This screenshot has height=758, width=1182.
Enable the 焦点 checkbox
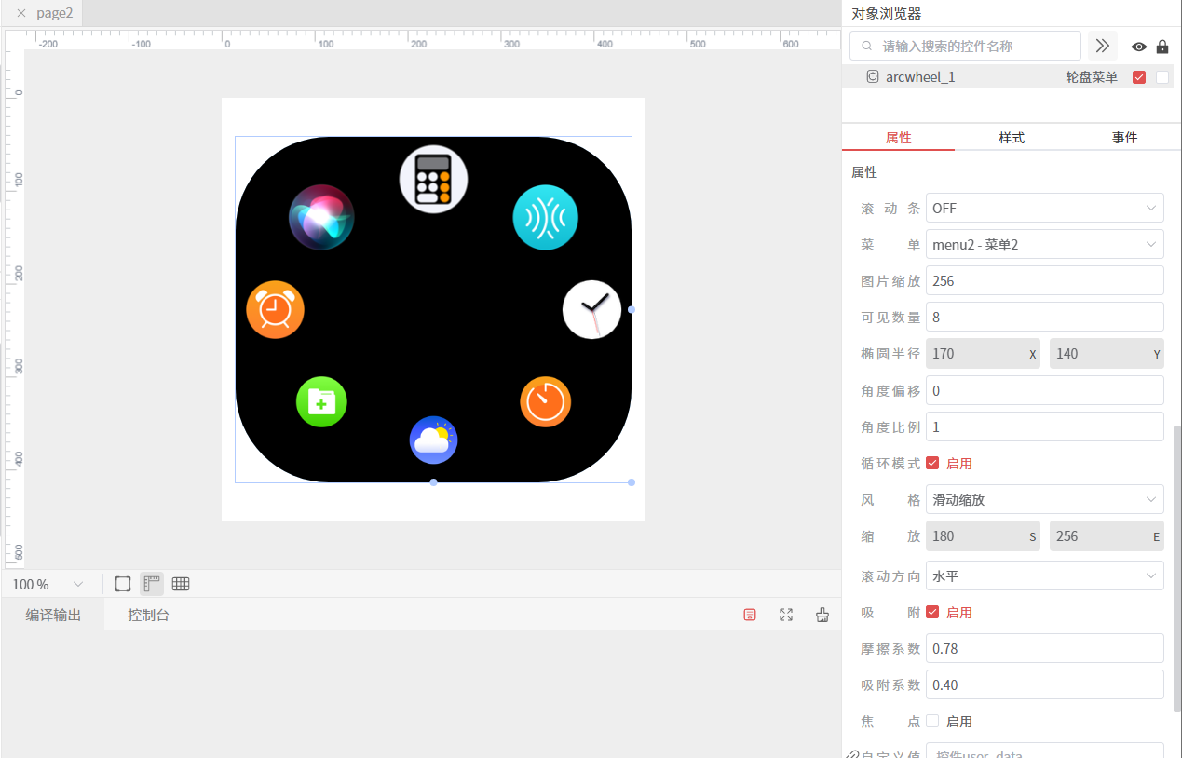932,722
